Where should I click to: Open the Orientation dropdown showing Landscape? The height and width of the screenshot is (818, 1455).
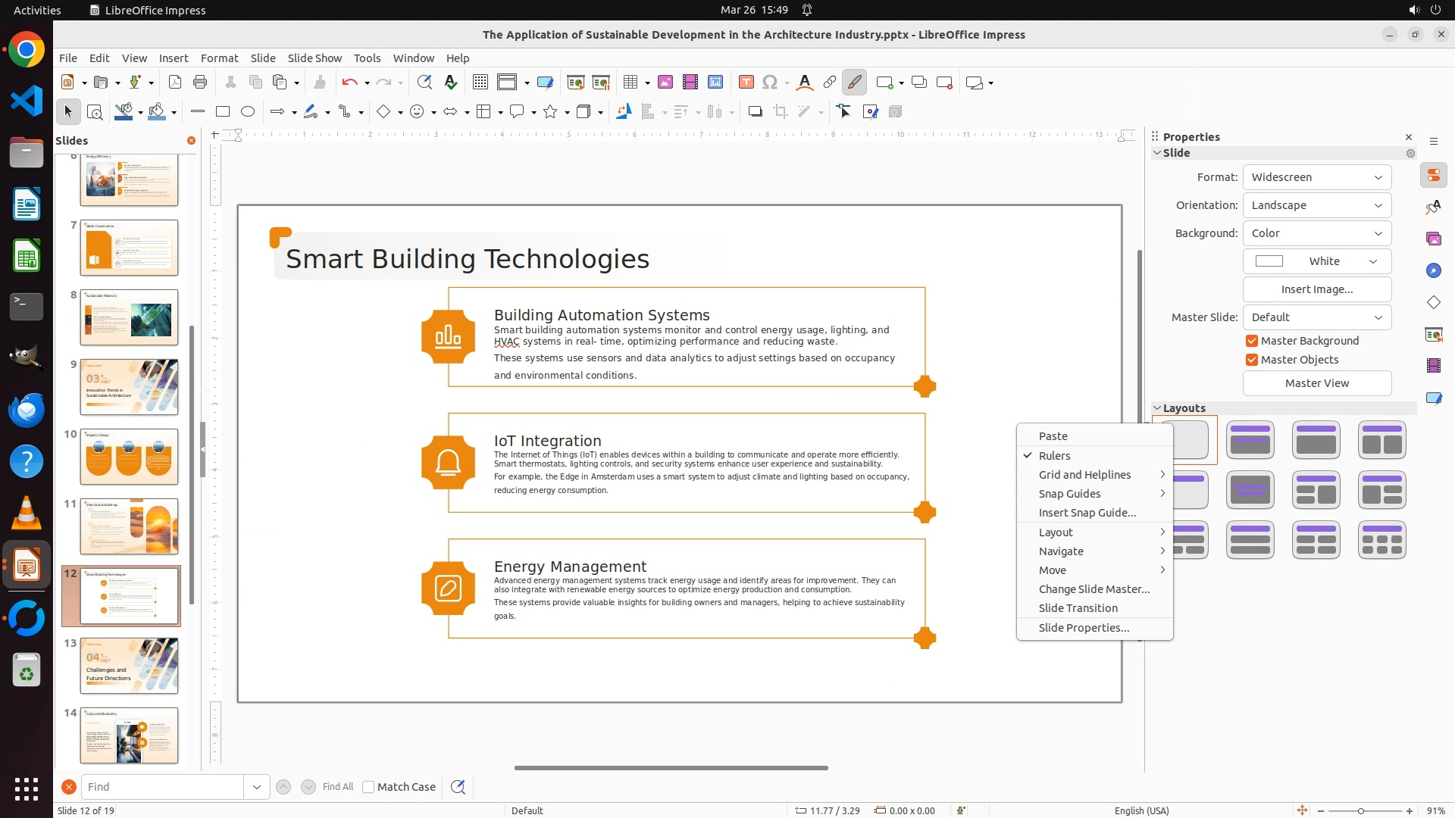click(x=1316, y=205)
